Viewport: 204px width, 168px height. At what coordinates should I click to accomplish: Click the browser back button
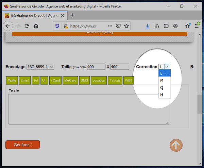coord(8,26)
